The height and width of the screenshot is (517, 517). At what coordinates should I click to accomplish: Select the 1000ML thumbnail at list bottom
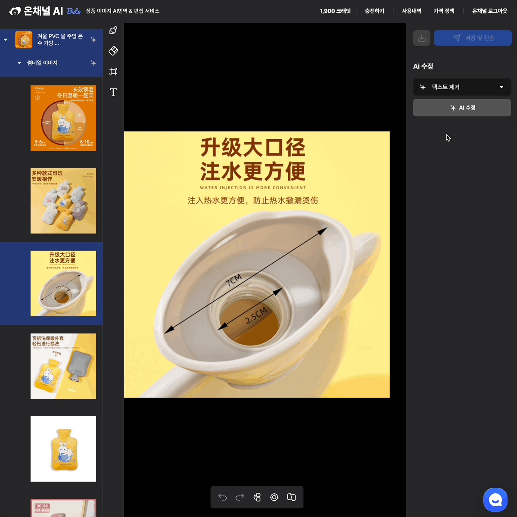(x=63, y=508)
